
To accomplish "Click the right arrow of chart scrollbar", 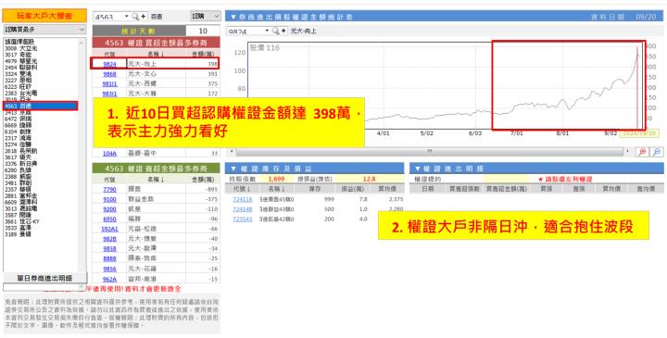I will pyautogui.click(x=628, y=151).
